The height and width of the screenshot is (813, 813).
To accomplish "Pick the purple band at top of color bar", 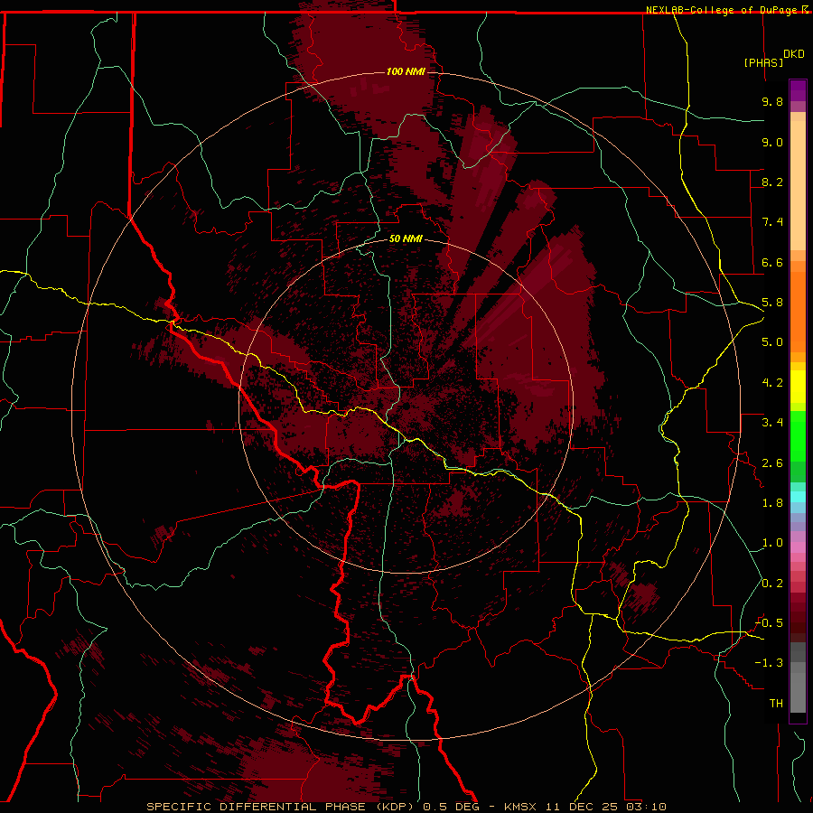I will coord(798,90).
